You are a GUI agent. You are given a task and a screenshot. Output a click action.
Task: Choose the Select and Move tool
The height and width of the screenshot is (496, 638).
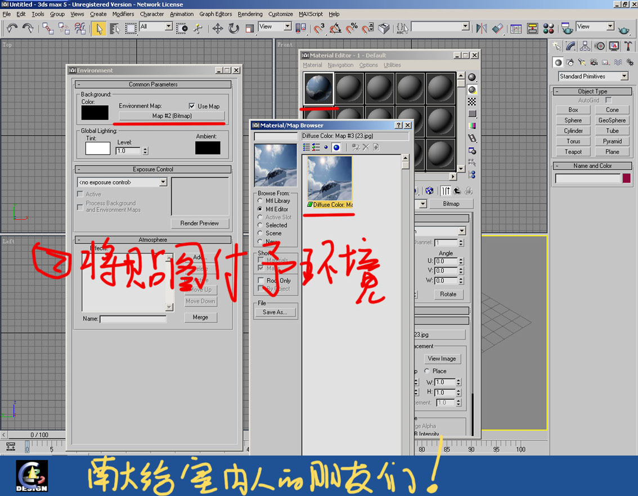click(x=218, y=29)
